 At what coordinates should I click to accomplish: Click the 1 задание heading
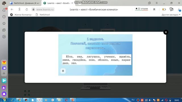click(95, 39)
